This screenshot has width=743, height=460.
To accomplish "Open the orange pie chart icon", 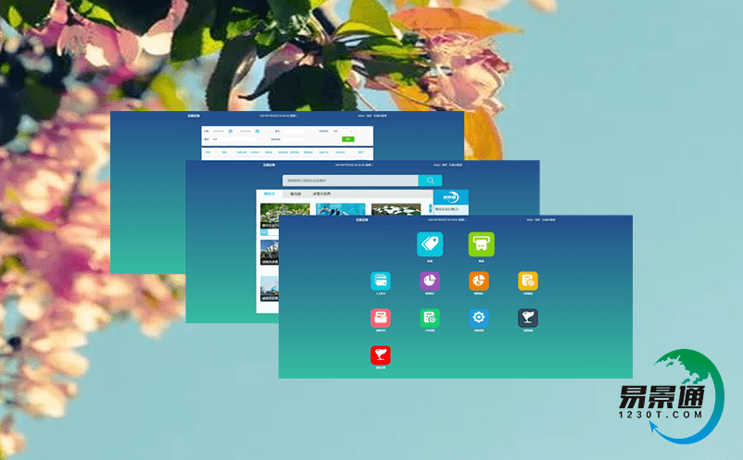I will (479, 280).
